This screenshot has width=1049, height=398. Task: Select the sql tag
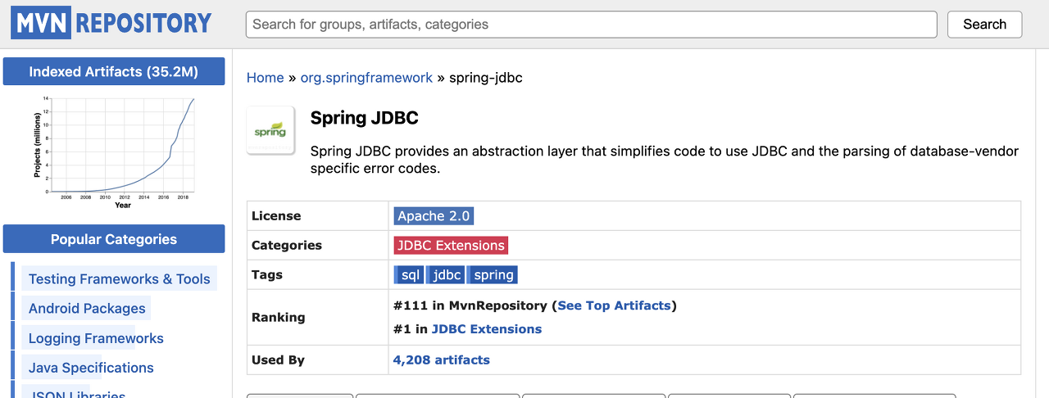409,275
